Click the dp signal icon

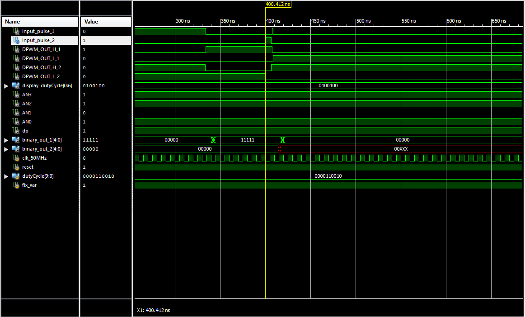pyautogui.click(x=16, y=131)
